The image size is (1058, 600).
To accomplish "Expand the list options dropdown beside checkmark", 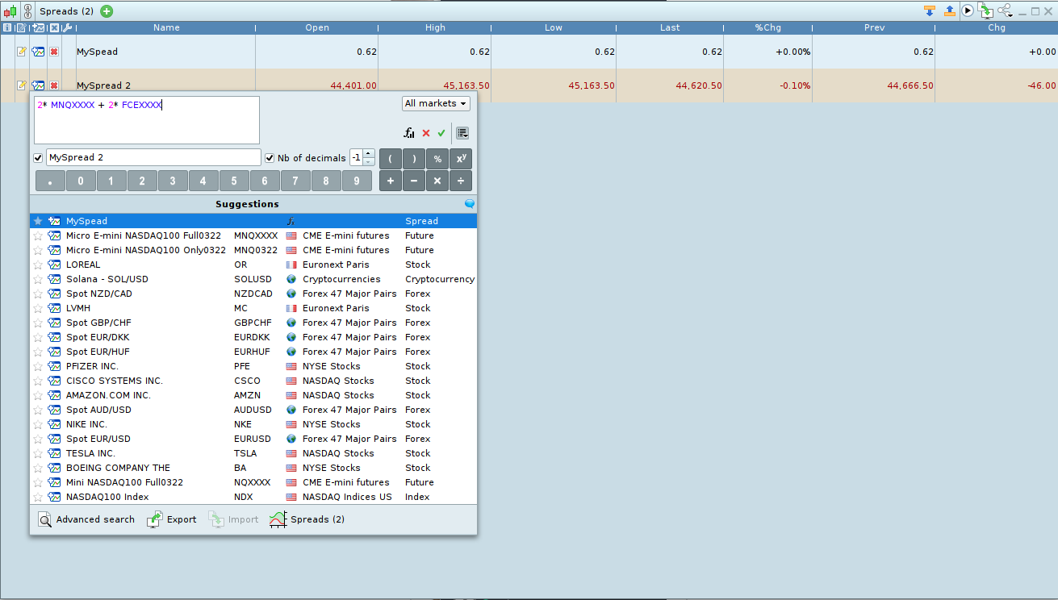I will [x=462, y=133].
